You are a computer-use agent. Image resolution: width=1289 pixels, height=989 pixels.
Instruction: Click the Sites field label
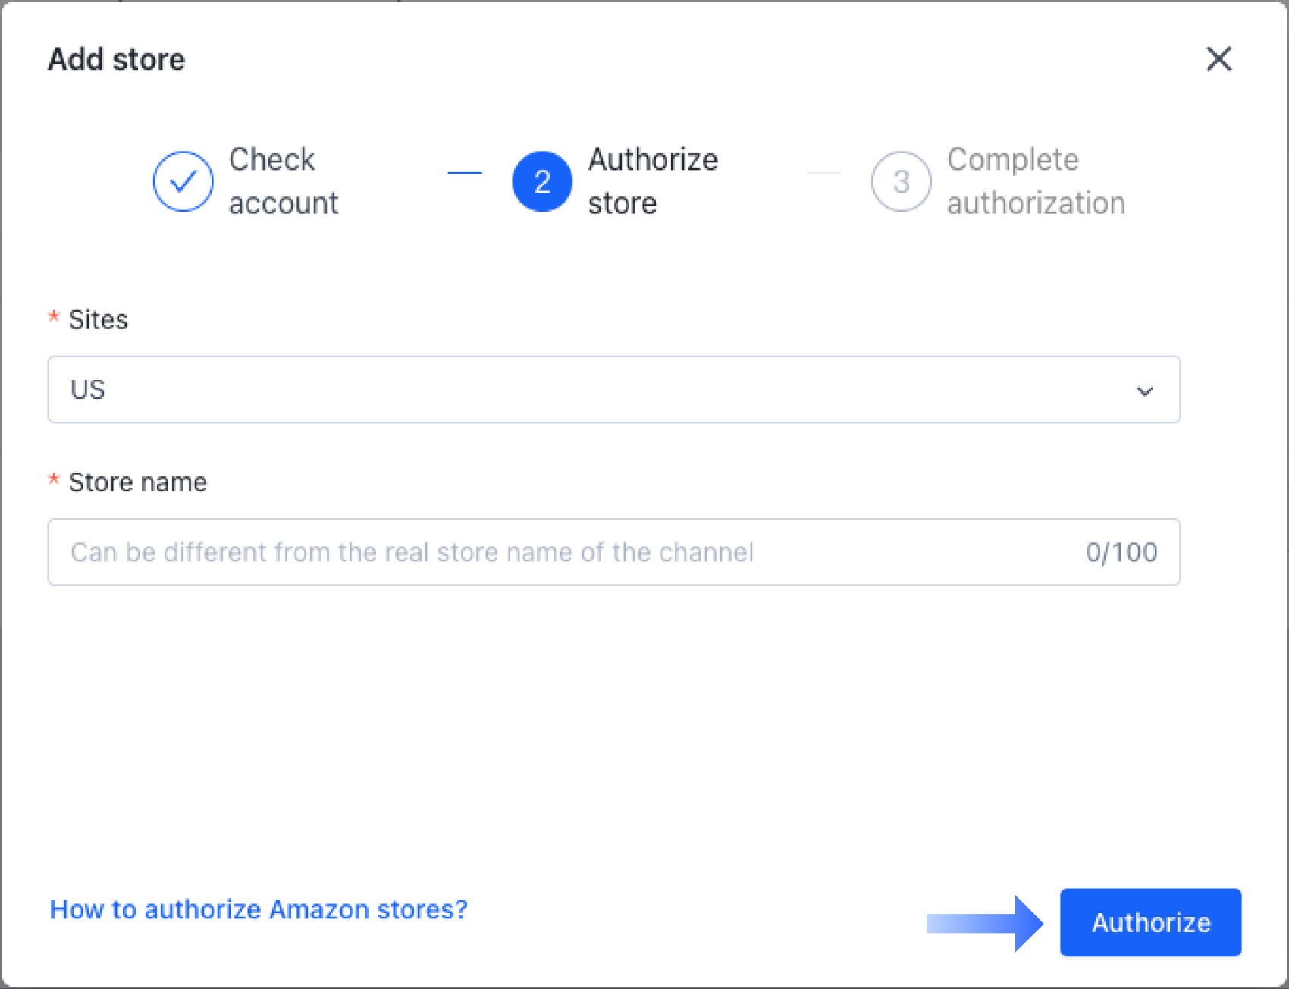coord(98,320)
